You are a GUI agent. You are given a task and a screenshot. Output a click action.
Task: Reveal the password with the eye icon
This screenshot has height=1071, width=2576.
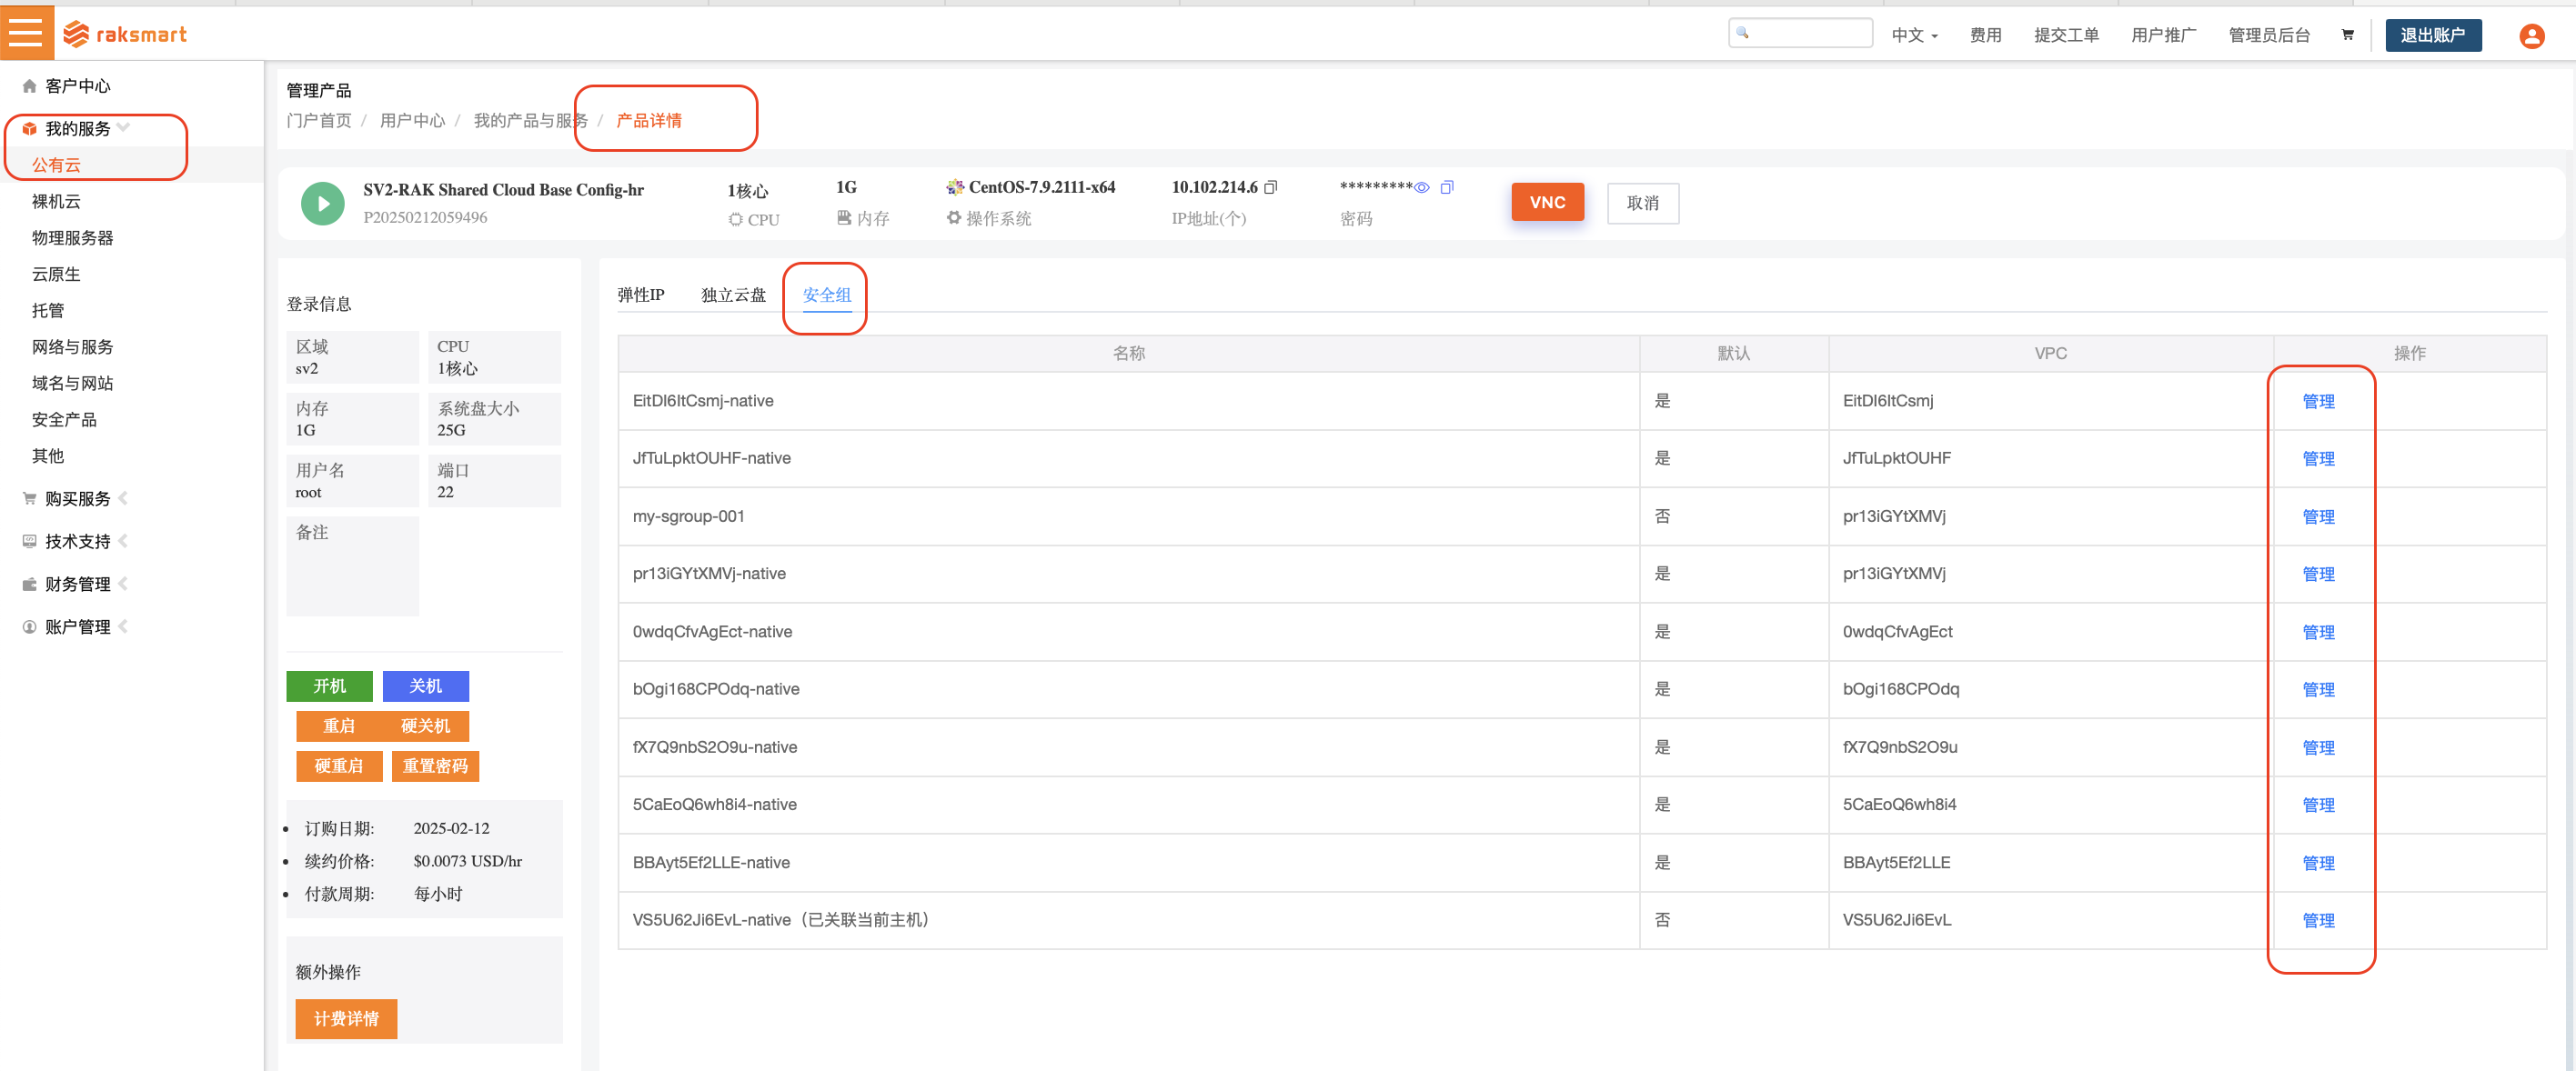(x=1422, y=188)
